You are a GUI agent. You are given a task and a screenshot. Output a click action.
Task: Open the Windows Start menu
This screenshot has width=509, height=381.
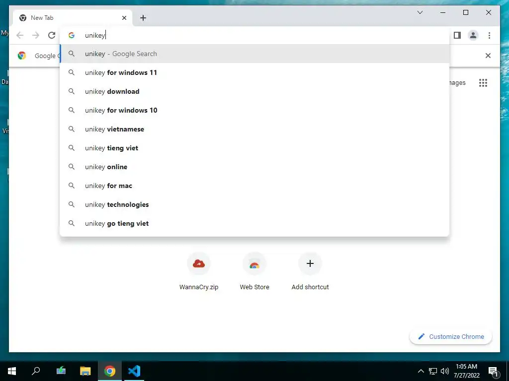pos(12,371)
